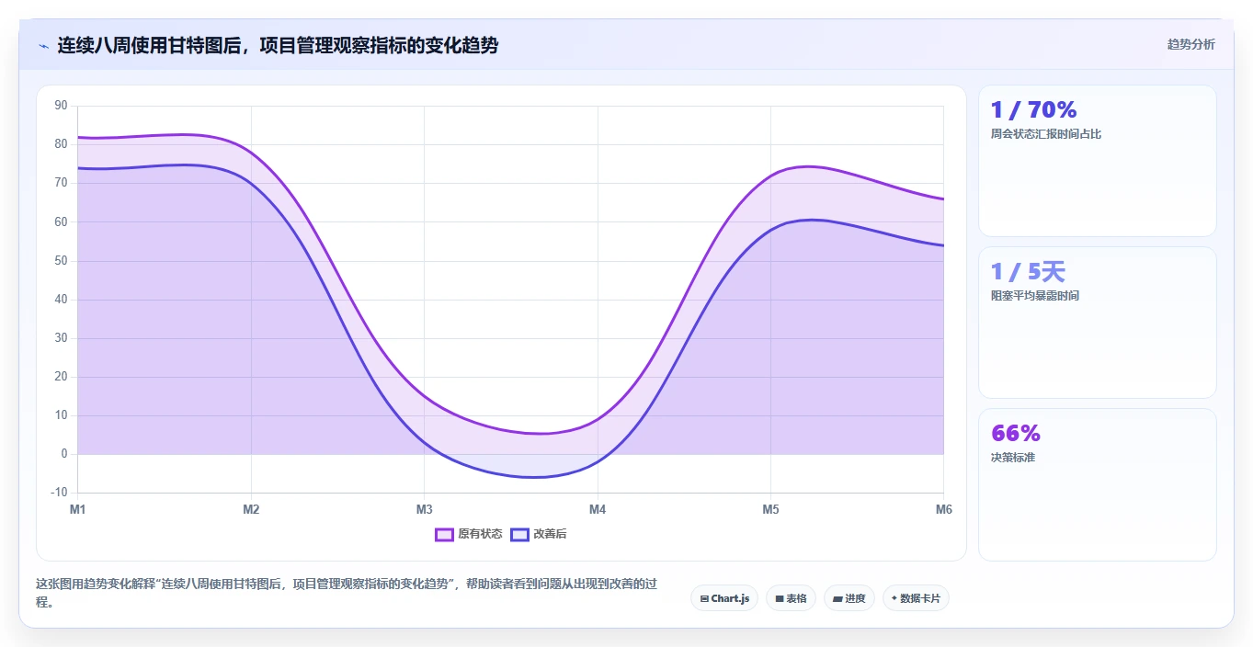Image resolution: width=1253 pixels, height=647 pixels.
Task: Toggle the 原有状态 legend item
Action: point(469,534)
